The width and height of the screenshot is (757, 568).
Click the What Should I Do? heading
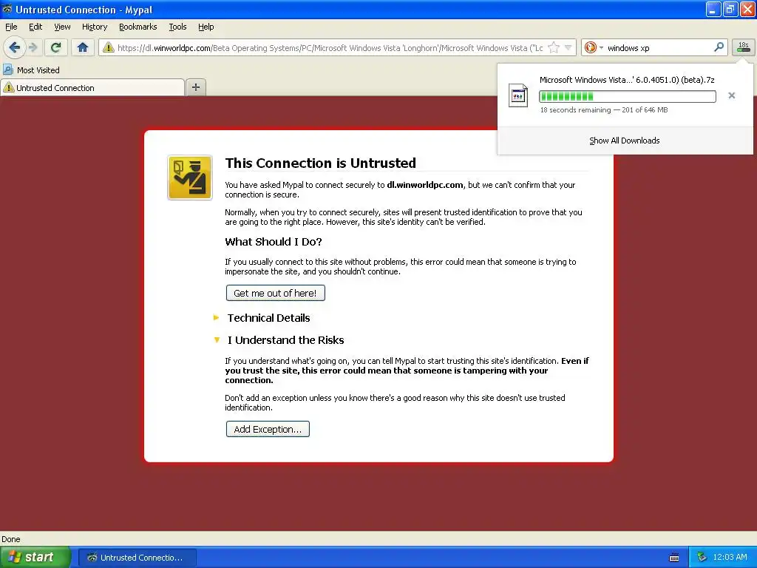(274, 242)
